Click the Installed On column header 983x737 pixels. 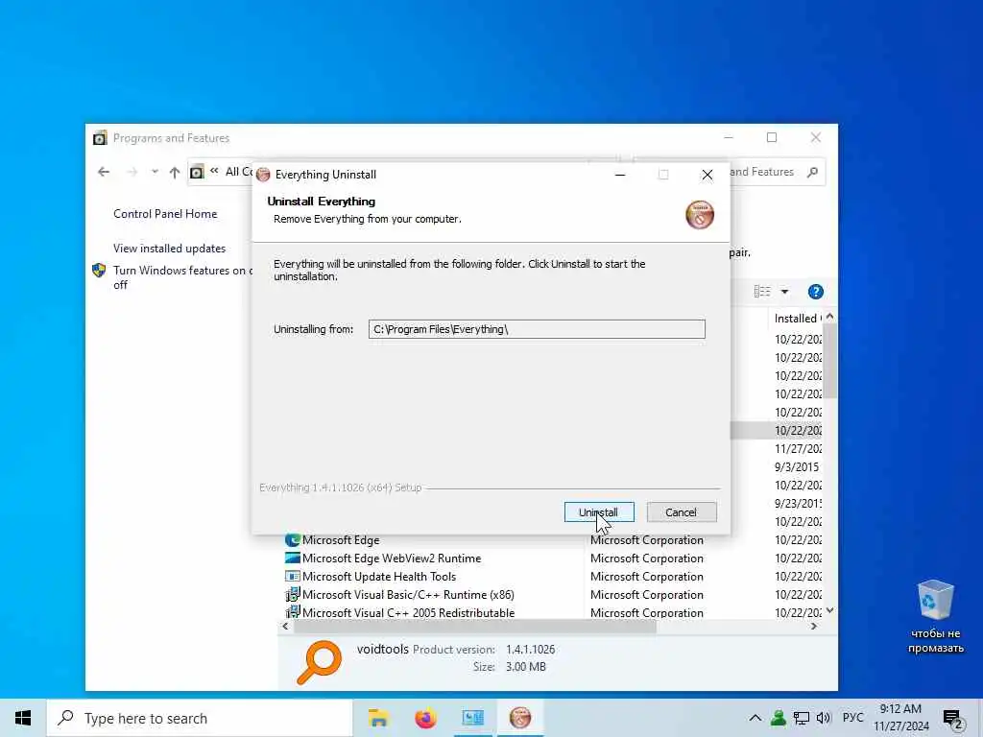(x=798, y=319)
